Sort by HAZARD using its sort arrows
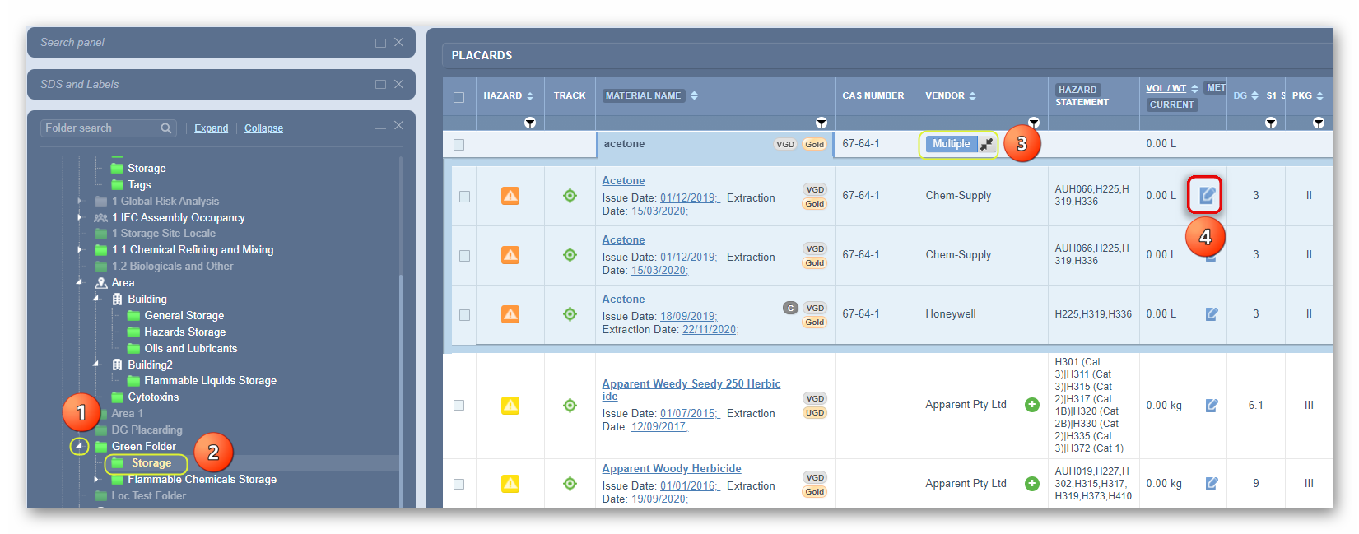This screenshot has height=534, width=1359. coord(530,96)
